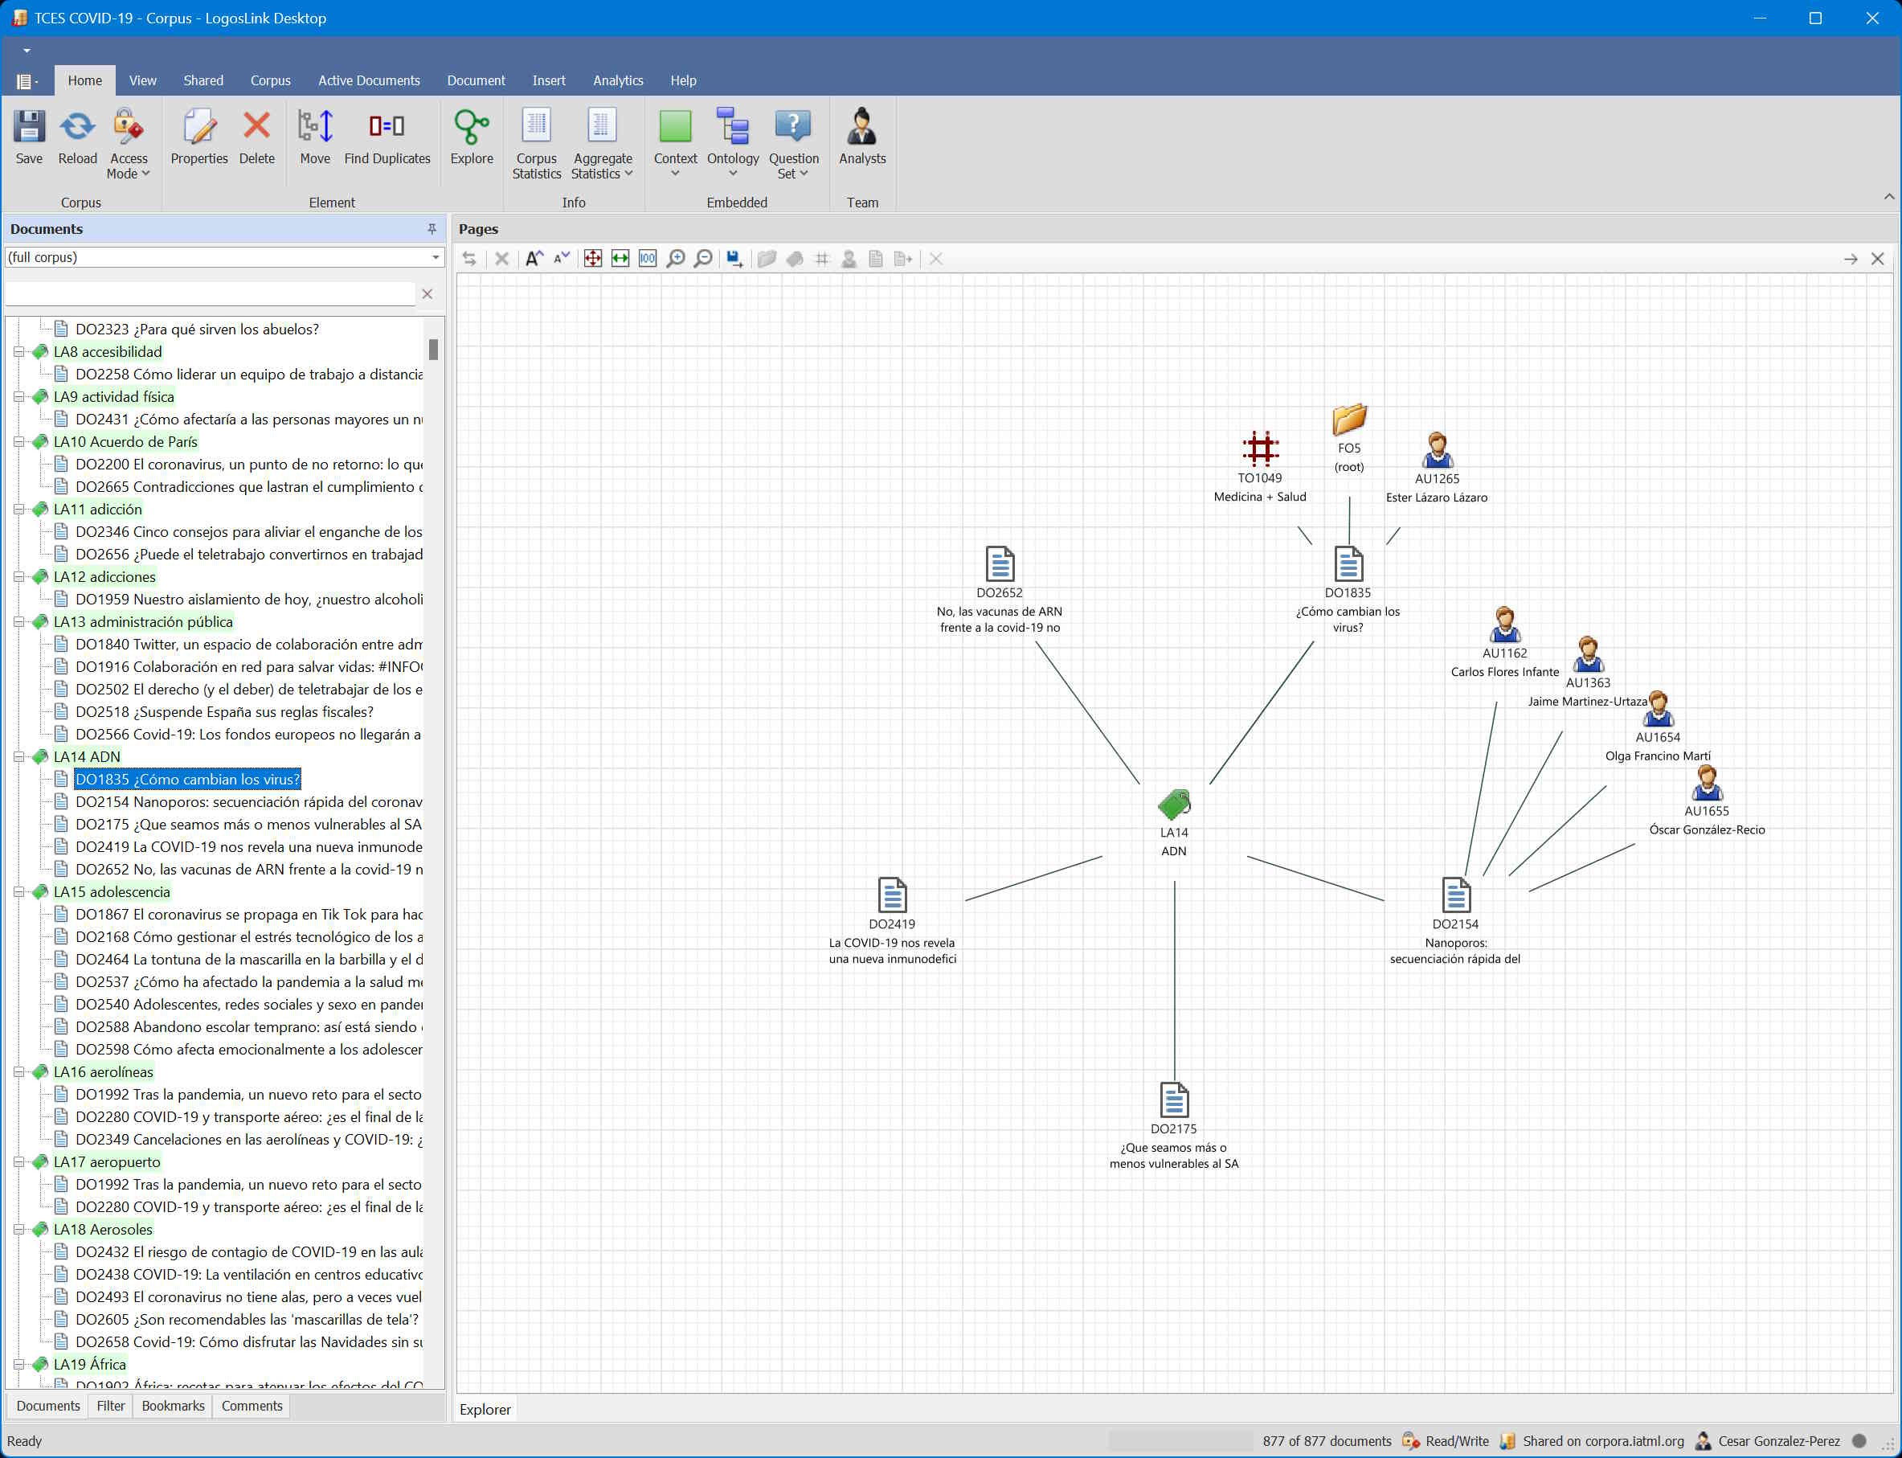Open the application file menu button
The width and height of the screenshot is (1902, 1458).
(x=27, y=80)
